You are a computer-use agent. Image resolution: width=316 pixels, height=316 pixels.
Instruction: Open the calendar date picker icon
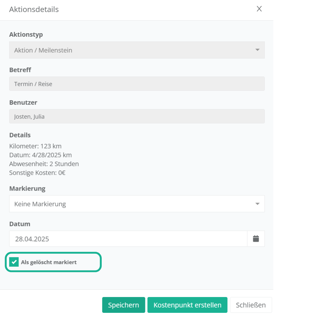pyautogui.click(x=256, y=239)
